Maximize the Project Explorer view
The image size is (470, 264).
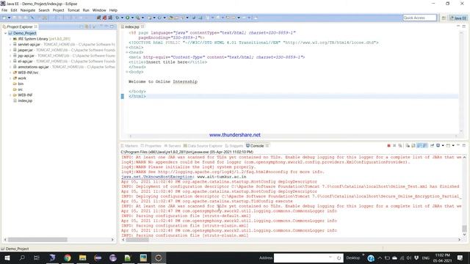pyautogui.click(x=112, y=26)
